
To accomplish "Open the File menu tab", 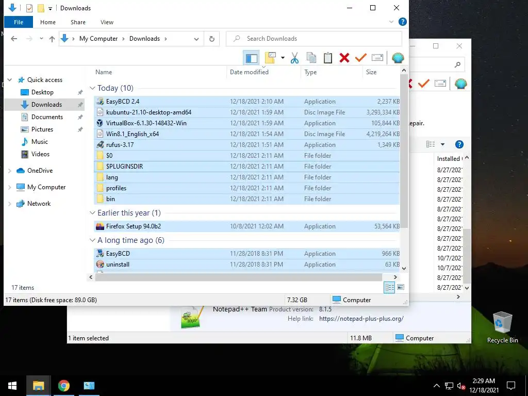I will [x=19, y=22].
